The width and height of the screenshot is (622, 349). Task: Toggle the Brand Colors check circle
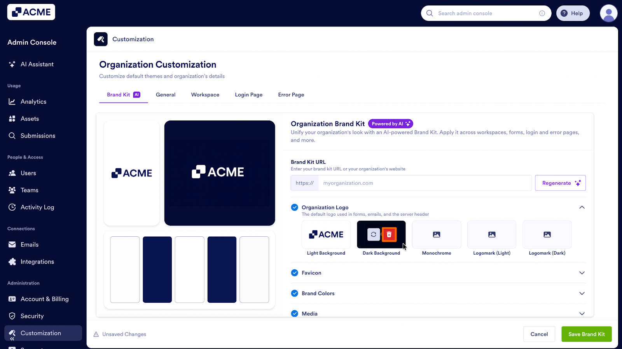(x=295, y=293)
